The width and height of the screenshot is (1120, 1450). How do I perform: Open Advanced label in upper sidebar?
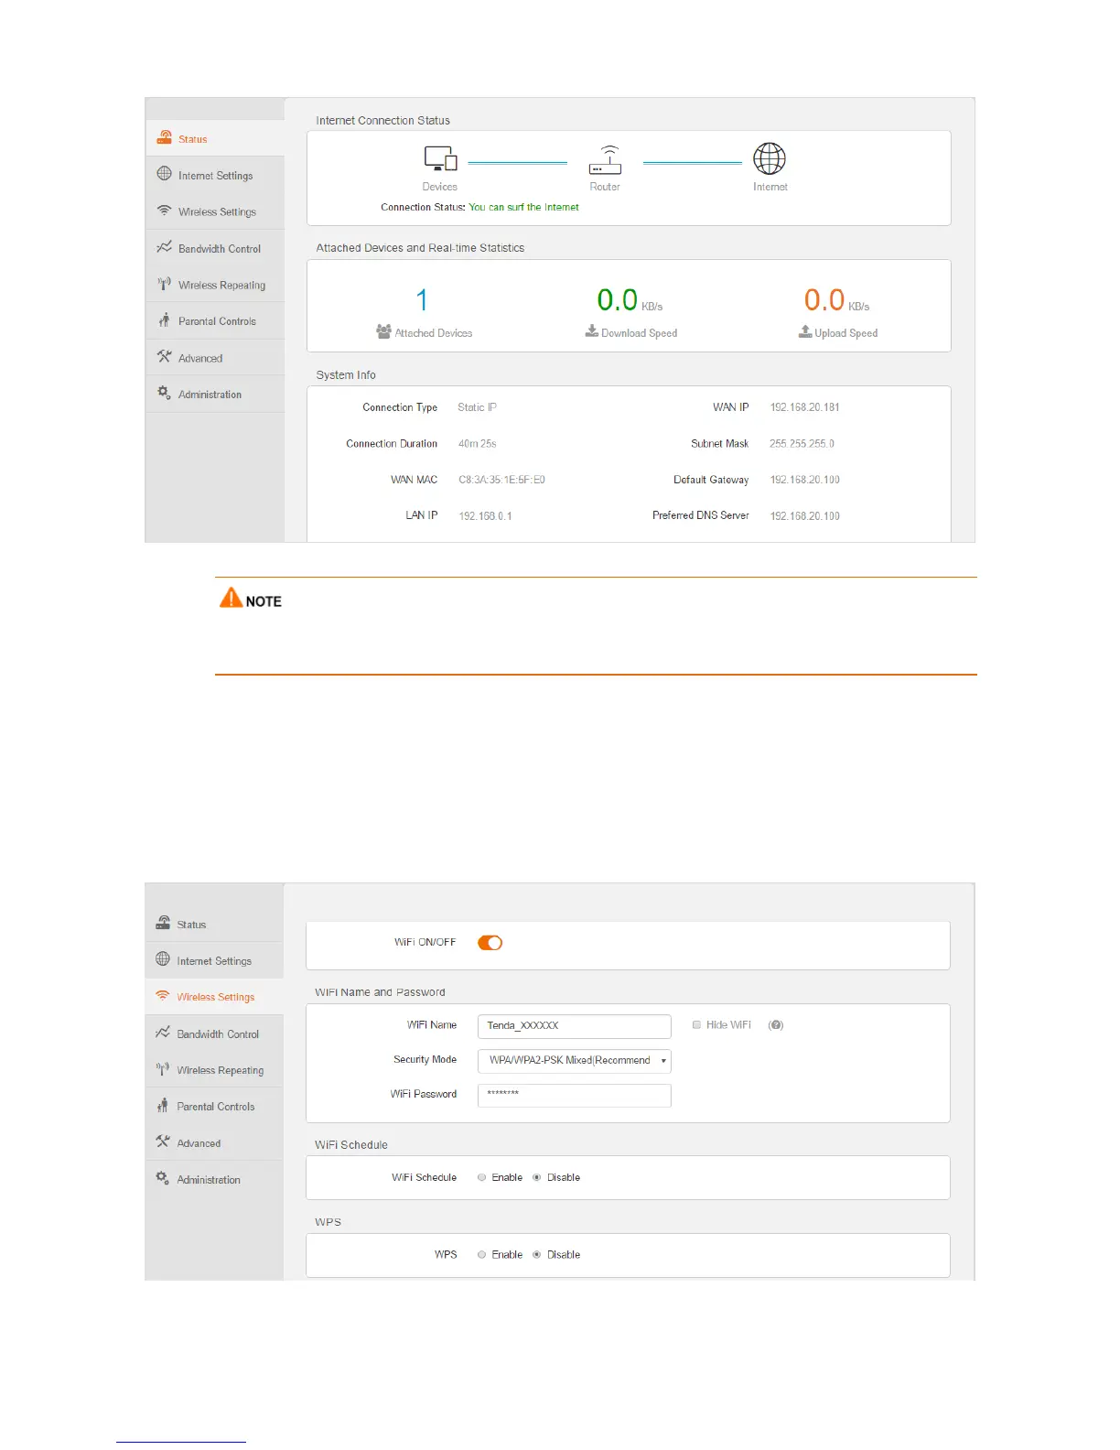[200, 359]
